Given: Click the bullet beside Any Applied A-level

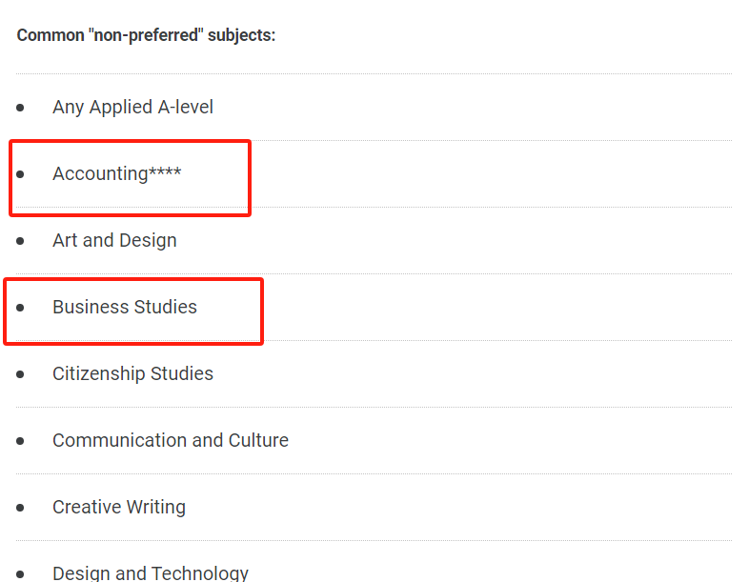Looking at the screenshot, I should [20, 108].
